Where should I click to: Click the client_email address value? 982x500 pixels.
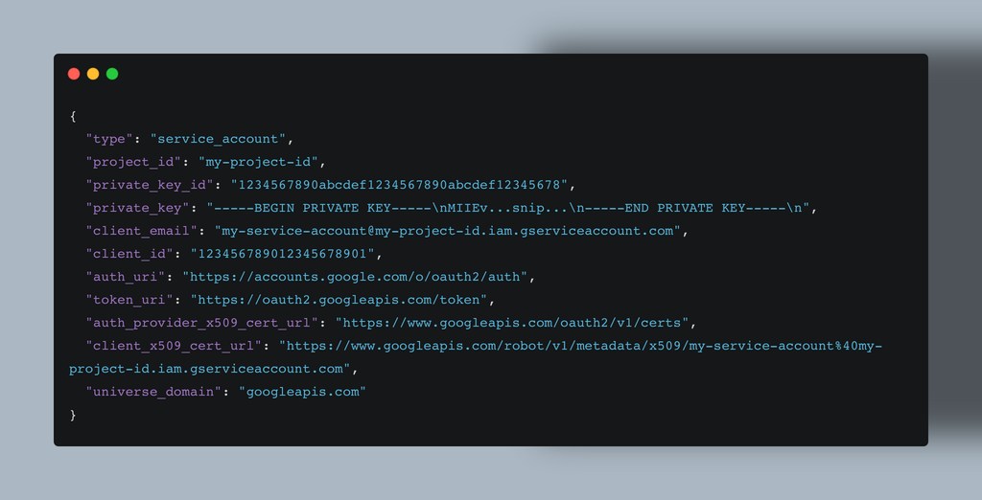(447, 231)
